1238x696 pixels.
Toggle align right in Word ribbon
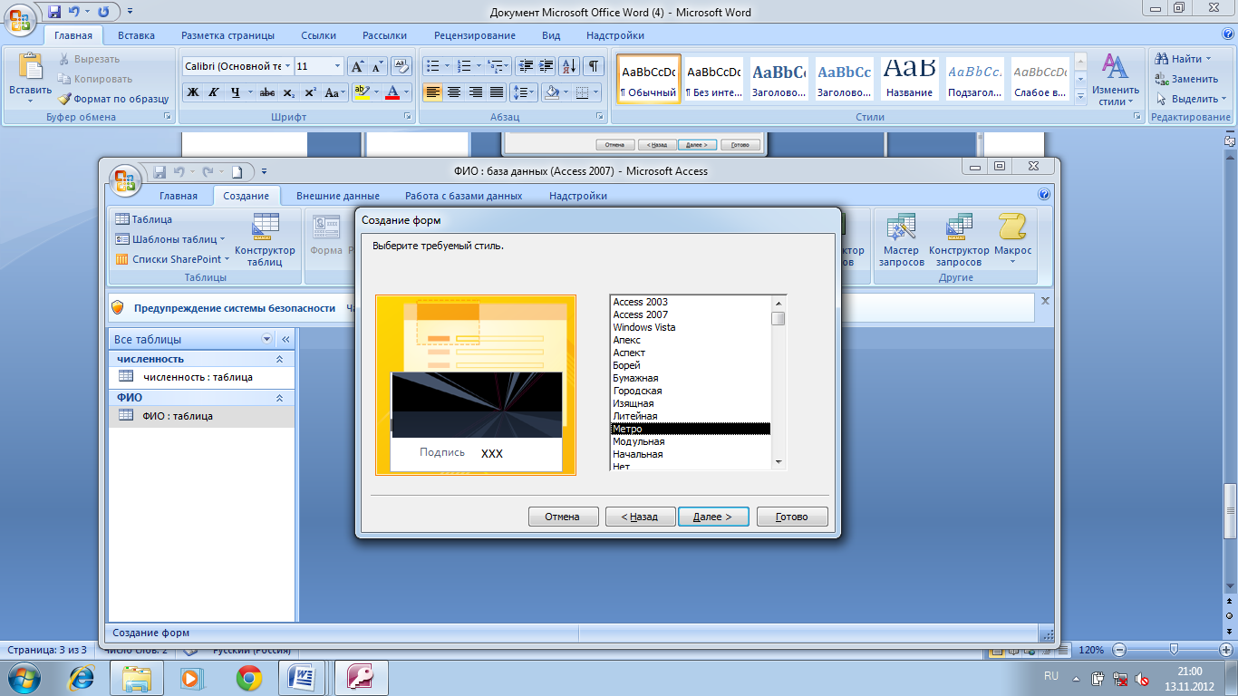point(476,92)
